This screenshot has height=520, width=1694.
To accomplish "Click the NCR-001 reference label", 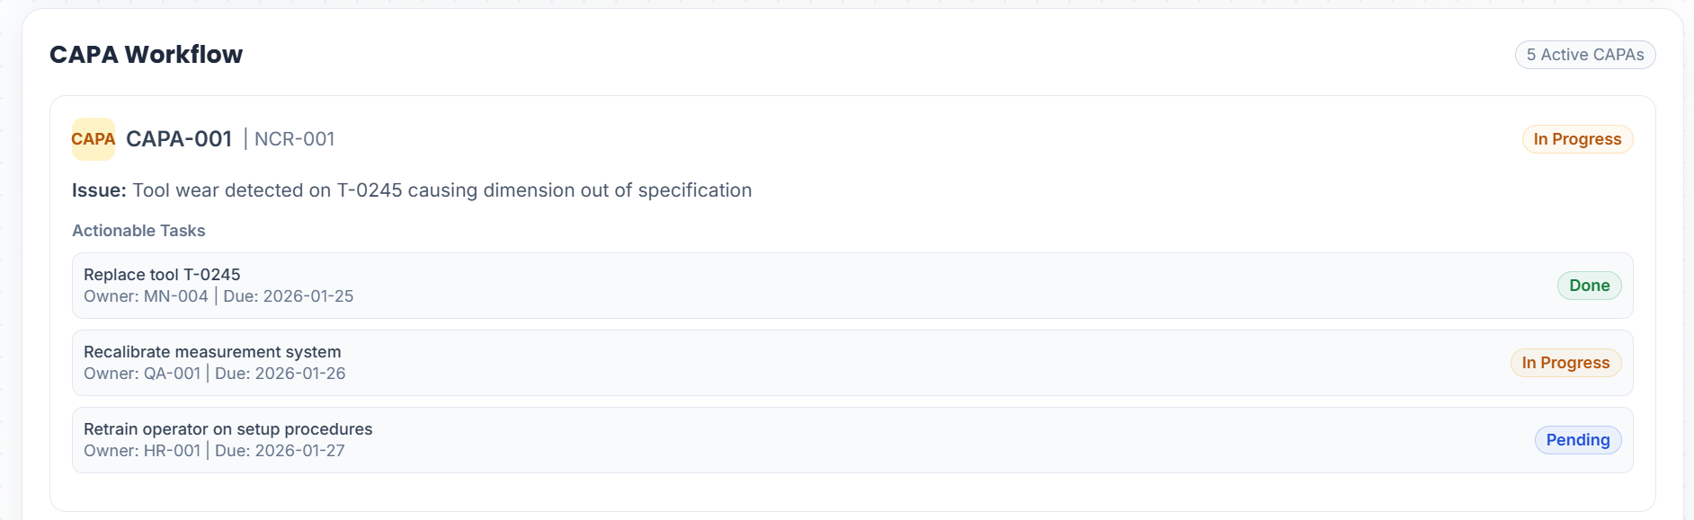I will [x=294, y=139].
